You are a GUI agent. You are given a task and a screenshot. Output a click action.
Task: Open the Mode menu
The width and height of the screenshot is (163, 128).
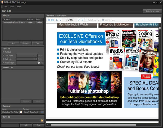tap(12, 6)
